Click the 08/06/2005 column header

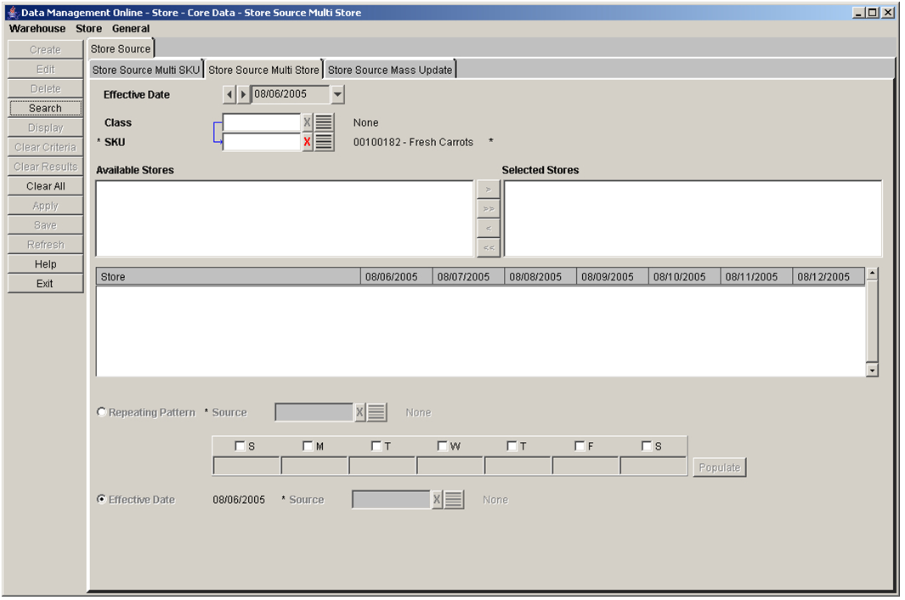pyautogui.click(x=397, y=276)
